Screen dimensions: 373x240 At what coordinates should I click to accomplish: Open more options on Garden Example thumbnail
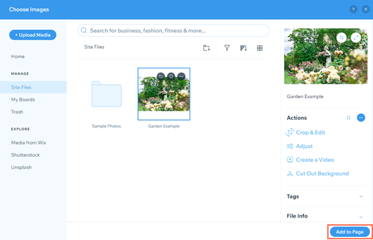182,76
